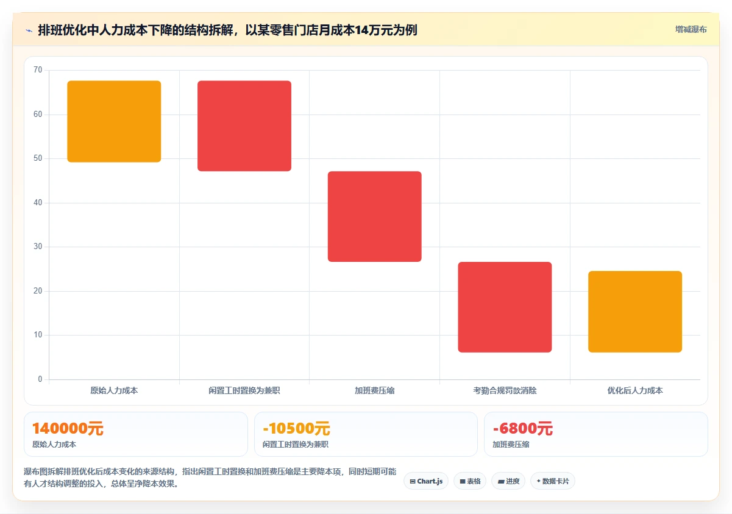Click the orange 优化后人力成本 bar
The image size is (732, 514).
pos(635,312)
